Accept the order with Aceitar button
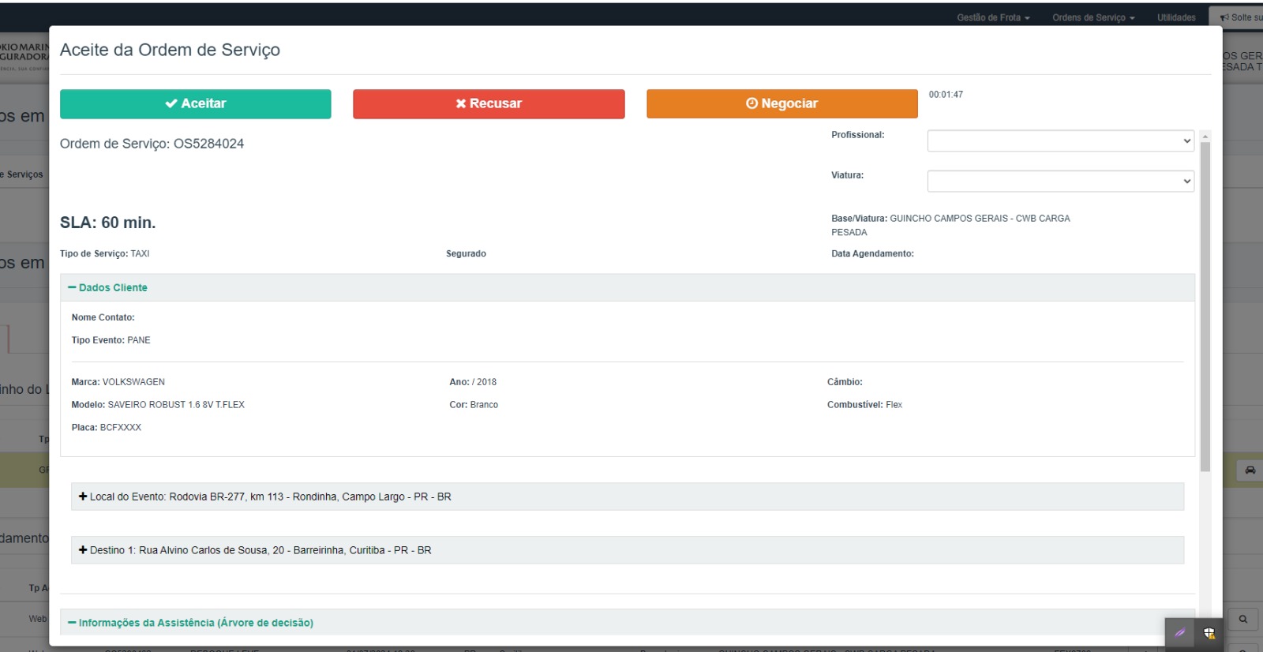The image size is (1263, 652). click(196, 103)
